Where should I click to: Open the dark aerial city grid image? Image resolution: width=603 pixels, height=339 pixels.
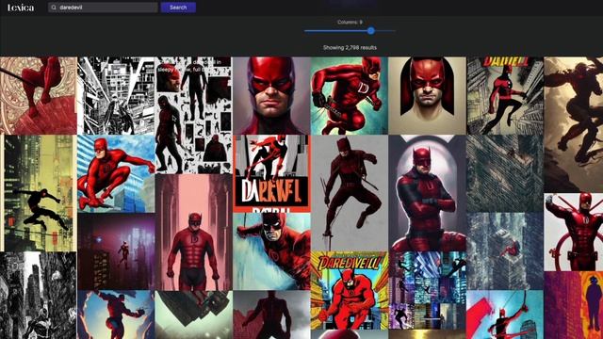point(505,173)
